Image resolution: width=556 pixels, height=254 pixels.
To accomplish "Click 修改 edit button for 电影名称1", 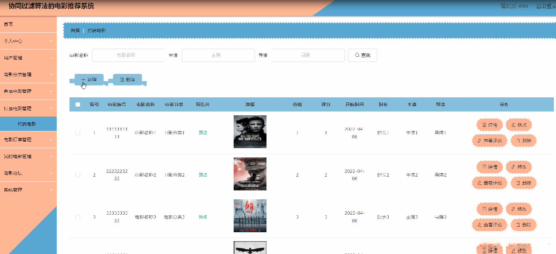I will 519,125.
